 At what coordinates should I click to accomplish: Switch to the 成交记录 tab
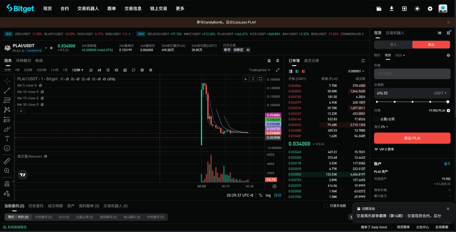pyautogui.click(x=311, y=61)
